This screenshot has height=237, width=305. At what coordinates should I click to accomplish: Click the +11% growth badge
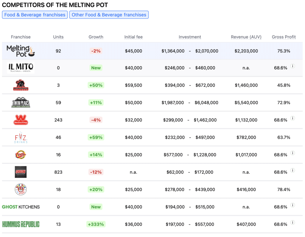[x=96, y=103]
